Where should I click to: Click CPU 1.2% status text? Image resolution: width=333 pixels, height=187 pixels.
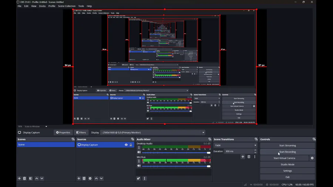pos(287,185)
